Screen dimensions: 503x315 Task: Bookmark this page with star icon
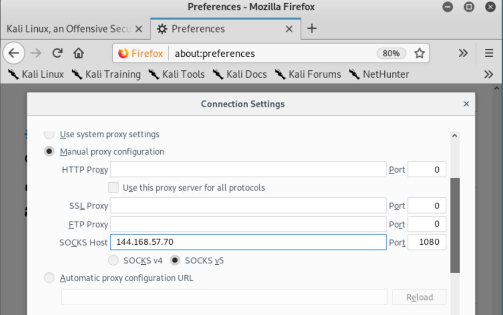click(419, 53)
